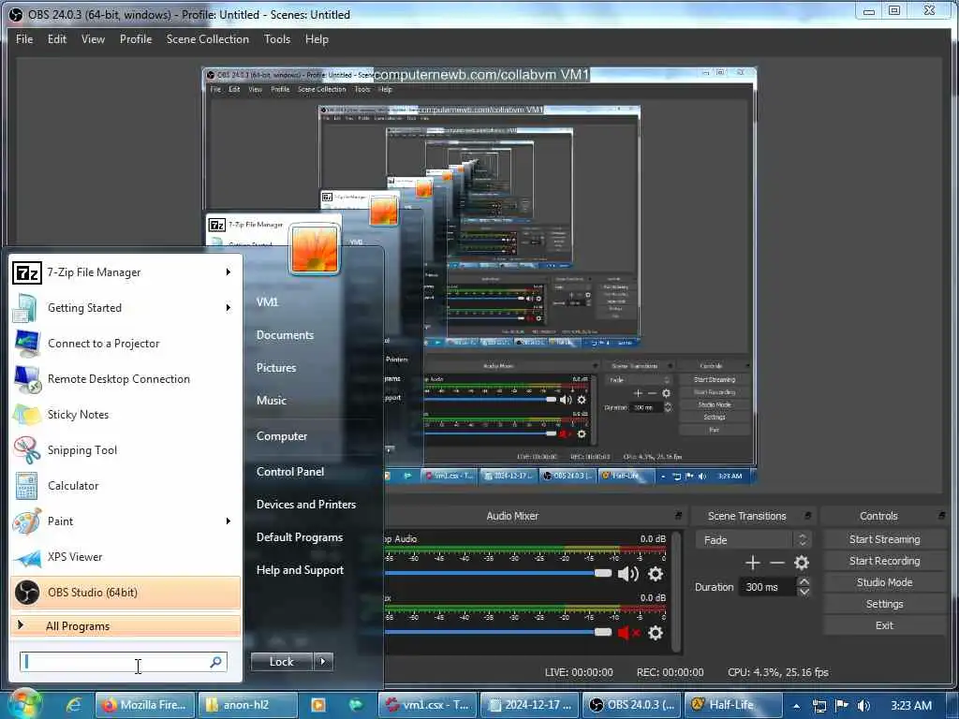Click the Duration 300 ms field

[768, 587]
